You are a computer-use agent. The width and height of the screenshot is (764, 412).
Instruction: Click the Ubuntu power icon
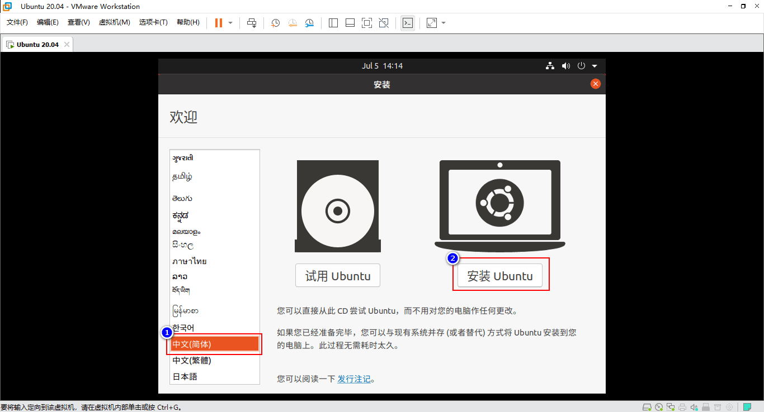[581, 66]
